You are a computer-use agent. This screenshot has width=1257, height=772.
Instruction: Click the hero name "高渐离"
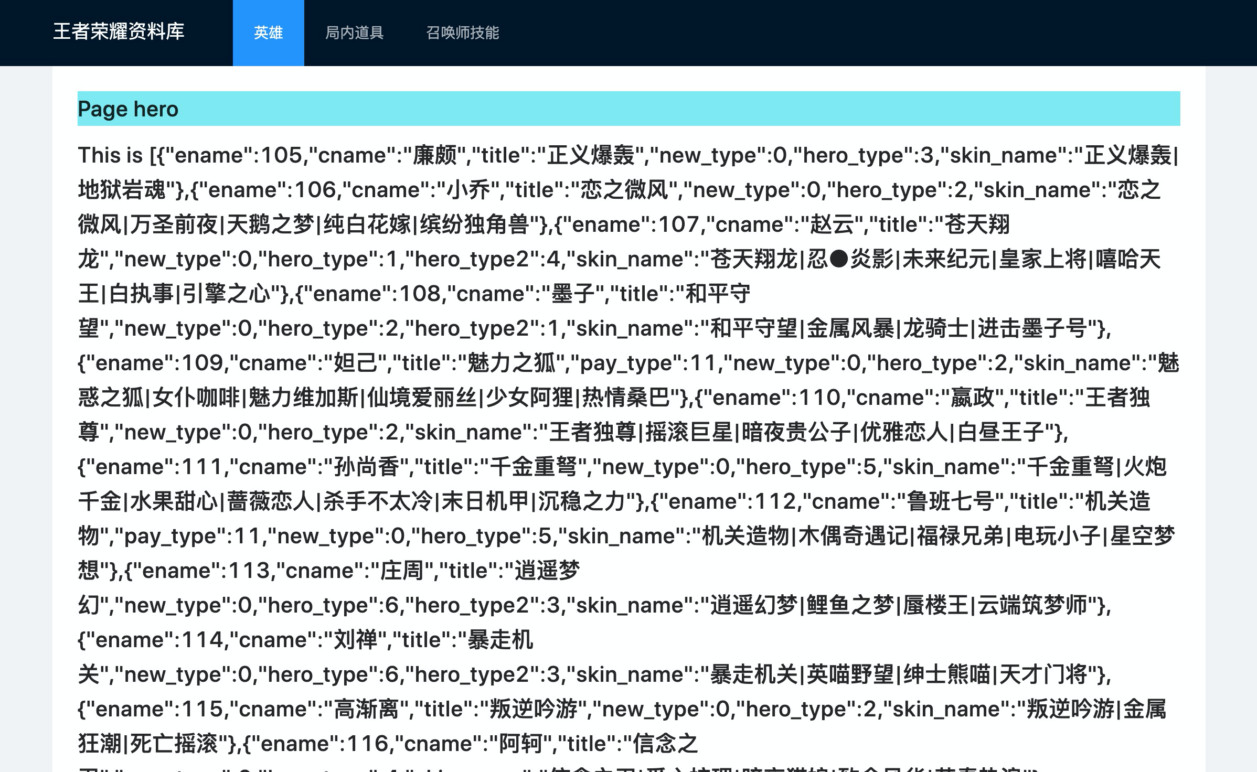[367, 709]
